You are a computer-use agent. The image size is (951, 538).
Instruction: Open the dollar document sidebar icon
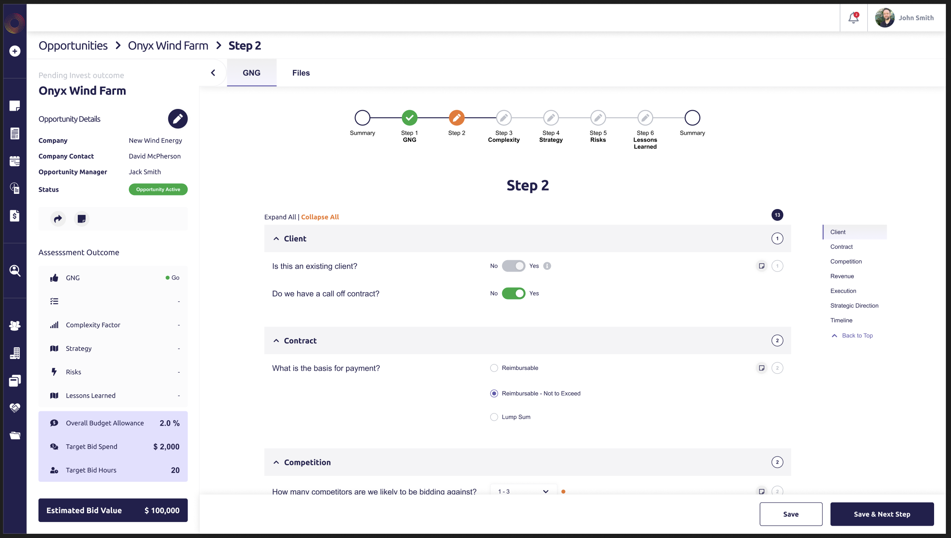[15, 215]
